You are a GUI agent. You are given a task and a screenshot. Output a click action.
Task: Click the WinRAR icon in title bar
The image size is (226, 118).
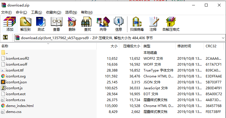4,5
